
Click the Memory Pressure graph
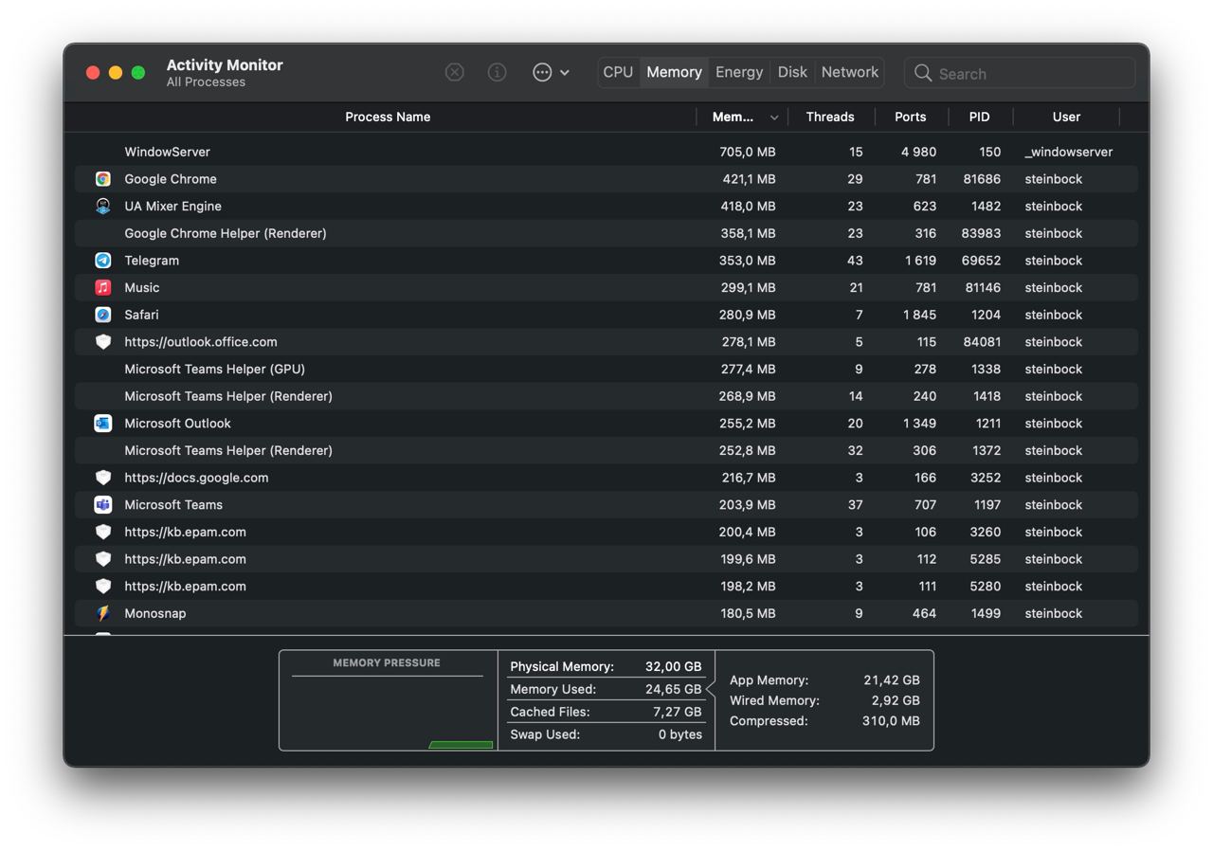[x=388, y=700]
